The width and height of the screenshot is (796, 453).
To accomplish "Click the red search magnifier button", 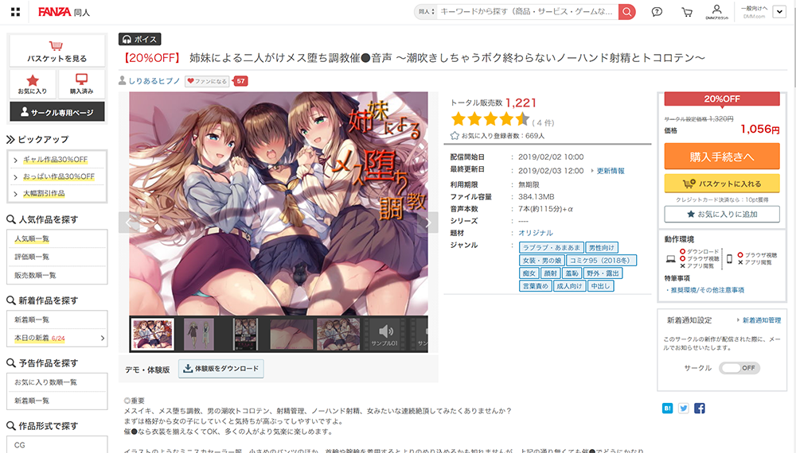I will tap(627, 12).
